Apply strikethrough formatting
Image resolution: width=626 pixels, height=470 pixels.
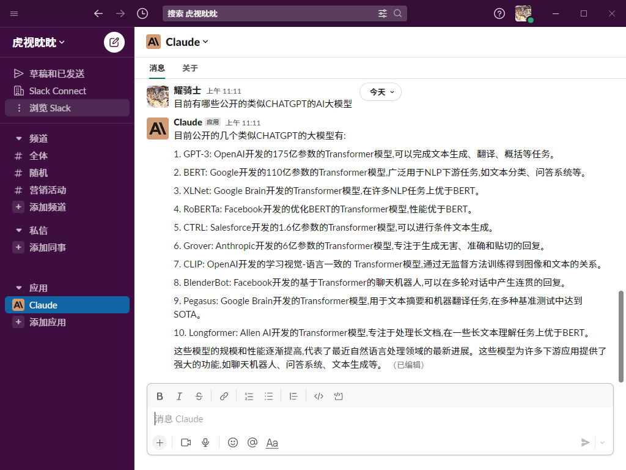tap(199, 396)
